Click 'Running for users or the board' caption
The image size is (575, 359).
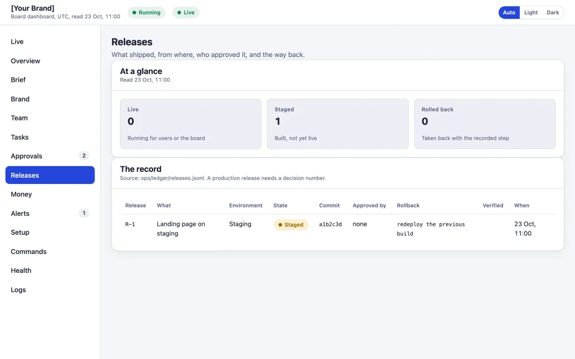pos(166,138)
